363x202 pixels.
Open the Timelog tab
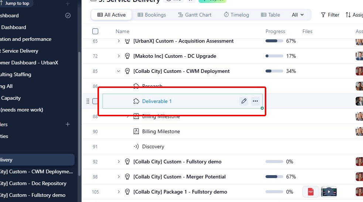tap(236, 15)
